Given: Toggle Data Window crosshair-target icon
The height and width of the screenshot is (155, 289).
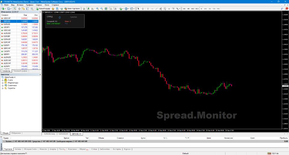Looking at the screenshot, I should (x=19, y=9).
